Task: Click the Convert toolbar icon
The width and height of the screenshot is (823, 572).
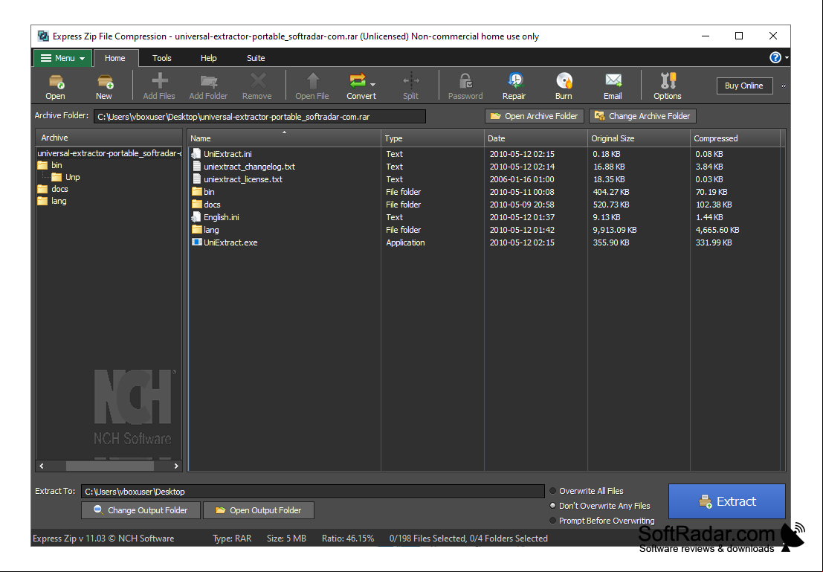Action: click(x=357, y=81)
